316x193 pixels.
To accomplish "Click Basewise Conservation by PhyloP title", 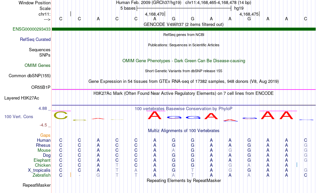I will [x=184, y=109].
